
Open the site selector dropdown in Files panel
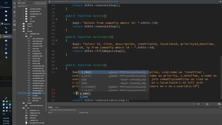coord(26,3)
